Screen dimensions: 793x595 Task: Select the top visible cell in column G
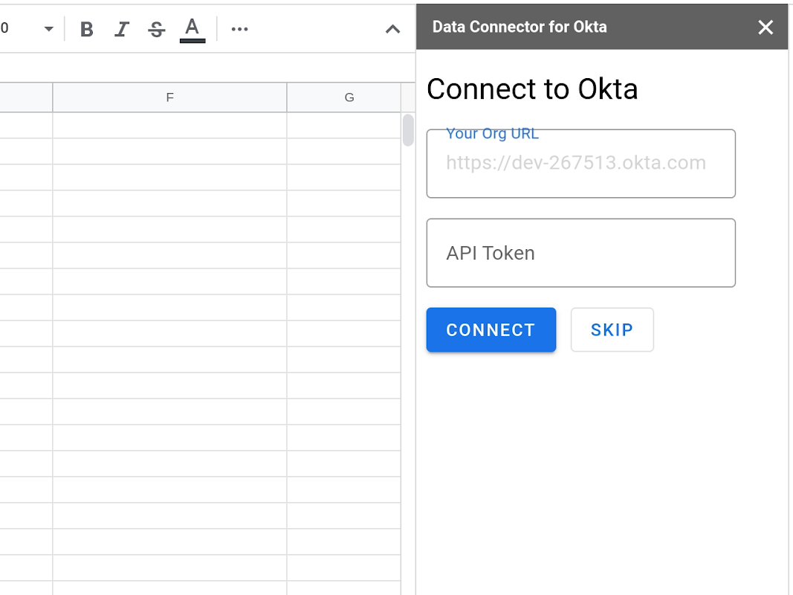(x=343, y=126)
